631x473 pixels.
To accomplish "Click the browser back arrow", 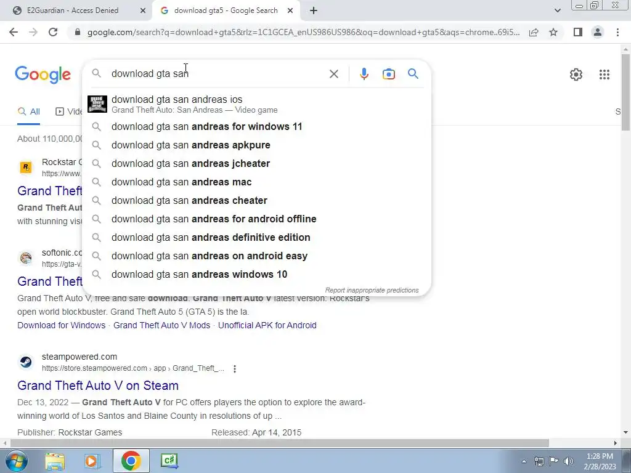I will pos(14,32).
